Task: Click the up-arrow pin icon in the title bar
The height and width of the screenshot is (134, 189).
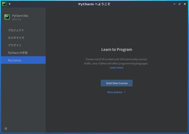Action: coord(10,4)
